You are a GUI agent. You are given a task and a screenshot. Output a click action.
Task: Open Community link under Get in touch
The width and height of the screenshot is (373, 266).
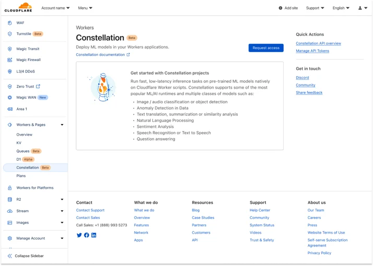305,85
